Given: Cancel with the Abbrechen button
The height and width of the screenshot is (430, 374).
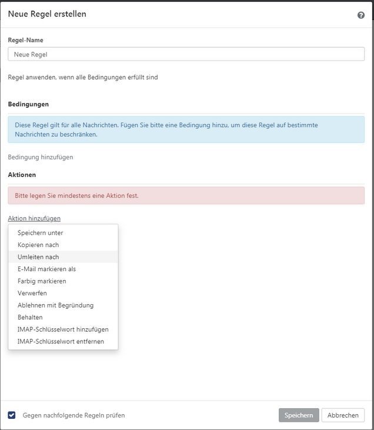Looking at the screenshot, I should [x=343, y=415].
